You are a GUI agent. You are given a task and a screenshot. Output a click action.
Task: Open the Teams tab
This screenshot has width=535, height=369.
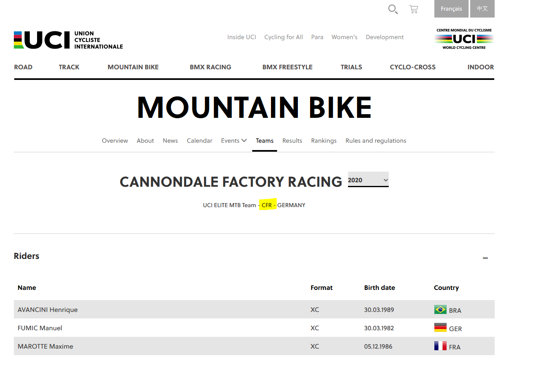264,141
